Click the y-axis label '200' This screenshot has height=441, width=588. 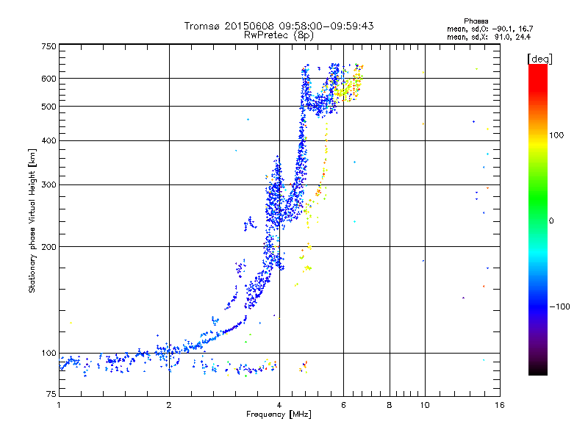coord(49,247)
